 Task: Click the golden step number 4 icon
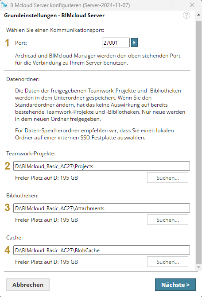[7, 250]
